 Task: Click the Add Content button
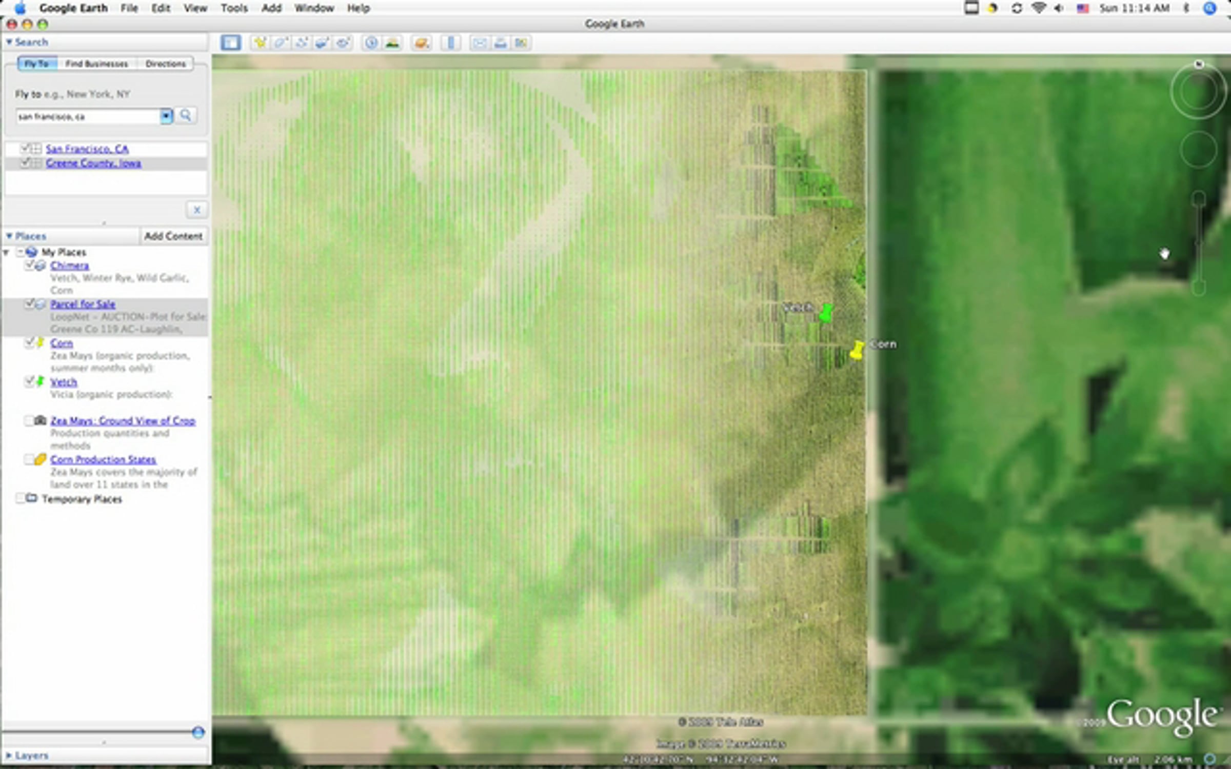click(x=173, y=236)
